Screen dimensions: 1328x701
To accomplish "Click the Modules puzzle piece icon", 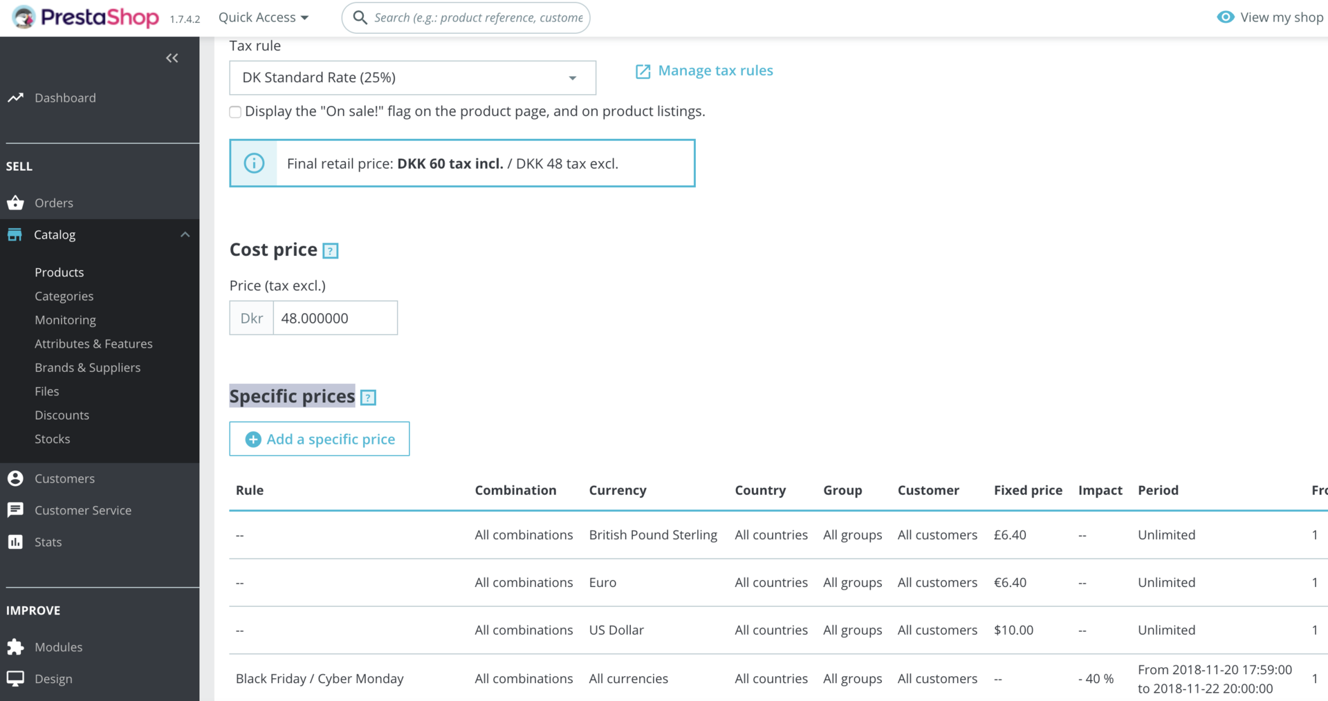I will coord(15,647).
